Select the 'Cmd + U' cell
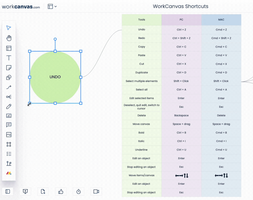 coord(221,150)
